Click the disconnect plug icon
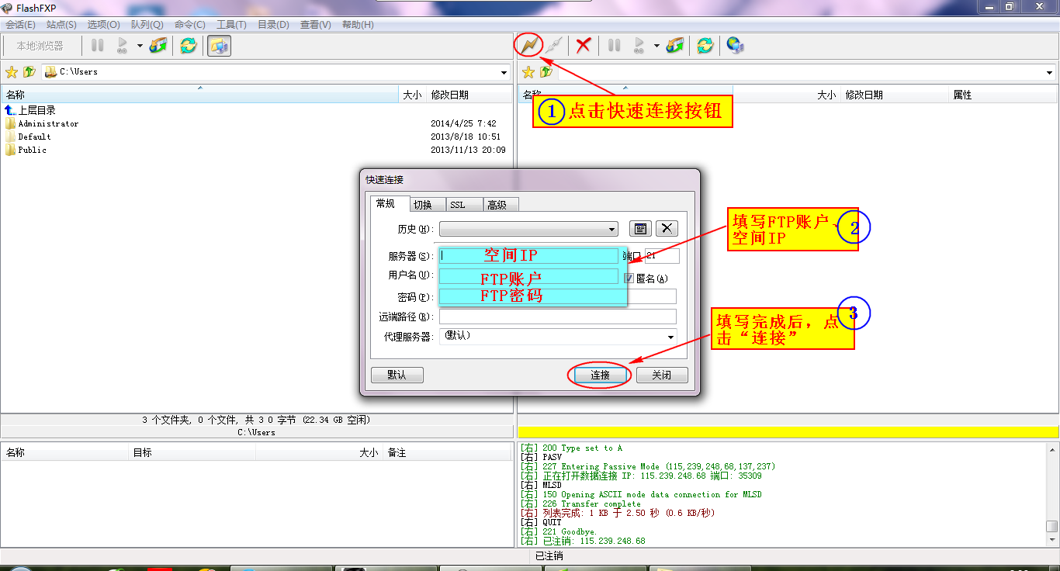 553,46
